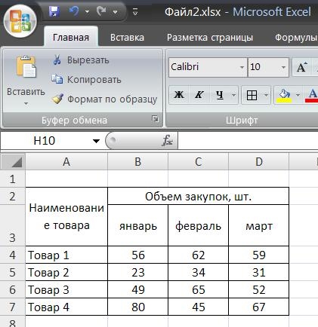This screenshot has height=327, width=318.
Task: Undo the last action via the arrow icon
Action: pos(74,11)
